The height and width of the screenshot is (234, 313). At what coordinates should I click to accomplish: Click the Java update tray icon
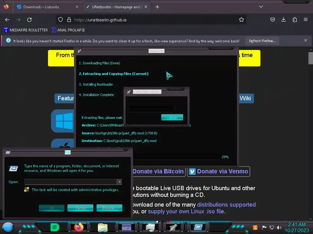click(x=255, y=227)
